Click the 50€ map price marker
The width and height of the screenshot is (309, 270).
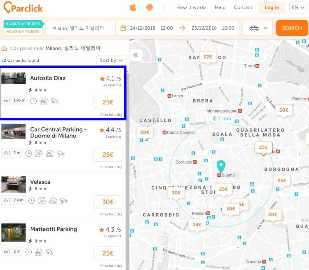click(283, 110)
